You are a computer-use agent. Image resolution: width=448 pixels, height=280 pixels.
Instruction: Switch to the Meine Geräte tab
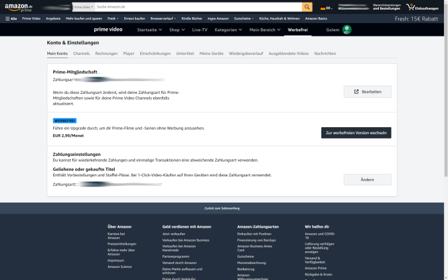[x=211, y=53]
